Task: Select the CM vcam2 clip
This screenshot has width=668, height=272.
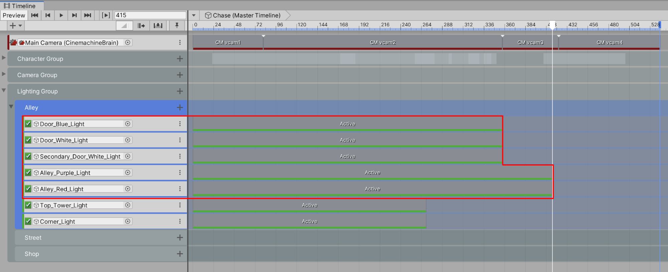Action: 383,42
